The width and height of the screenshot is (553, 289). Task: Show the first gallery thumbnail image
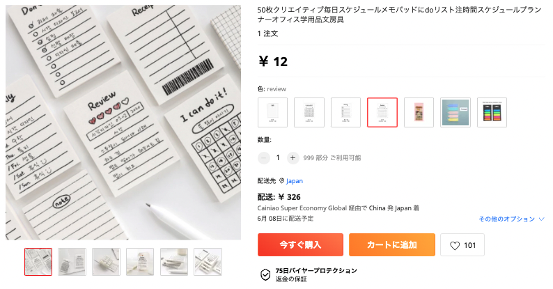click(x=38, y=262)
